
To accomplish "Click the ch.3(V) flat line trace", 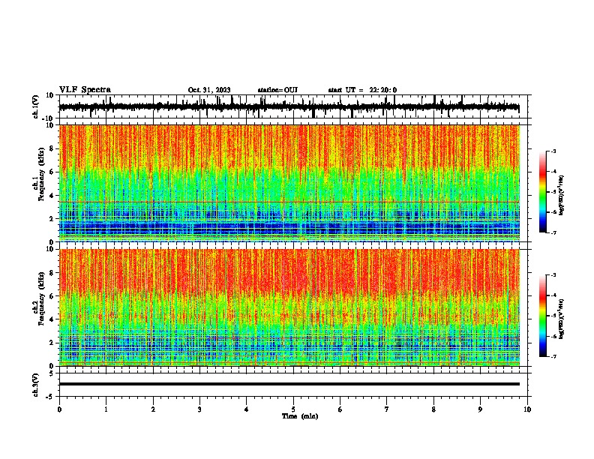I will (289, 384).
